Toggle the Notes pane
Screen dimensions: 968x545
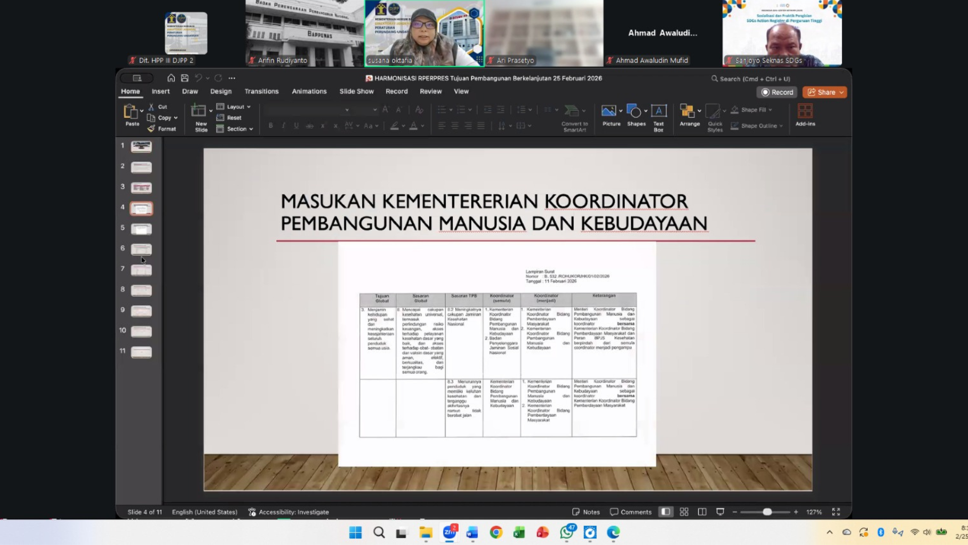(x=586, y=512)
